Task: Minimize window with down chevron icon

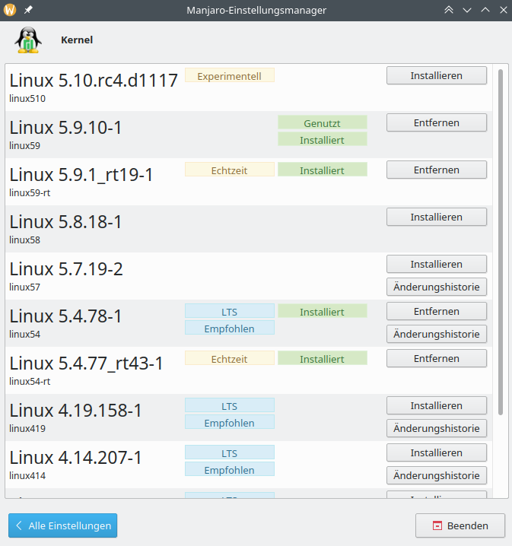Action: click(x=466, y=10)
